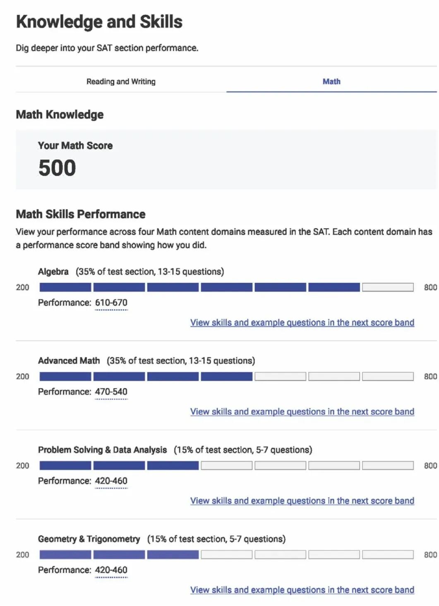The height and width of the screenshot is (606, 439).
Task: Click the Problem Solving & Data Analysis label
Action: pos(103,450)
